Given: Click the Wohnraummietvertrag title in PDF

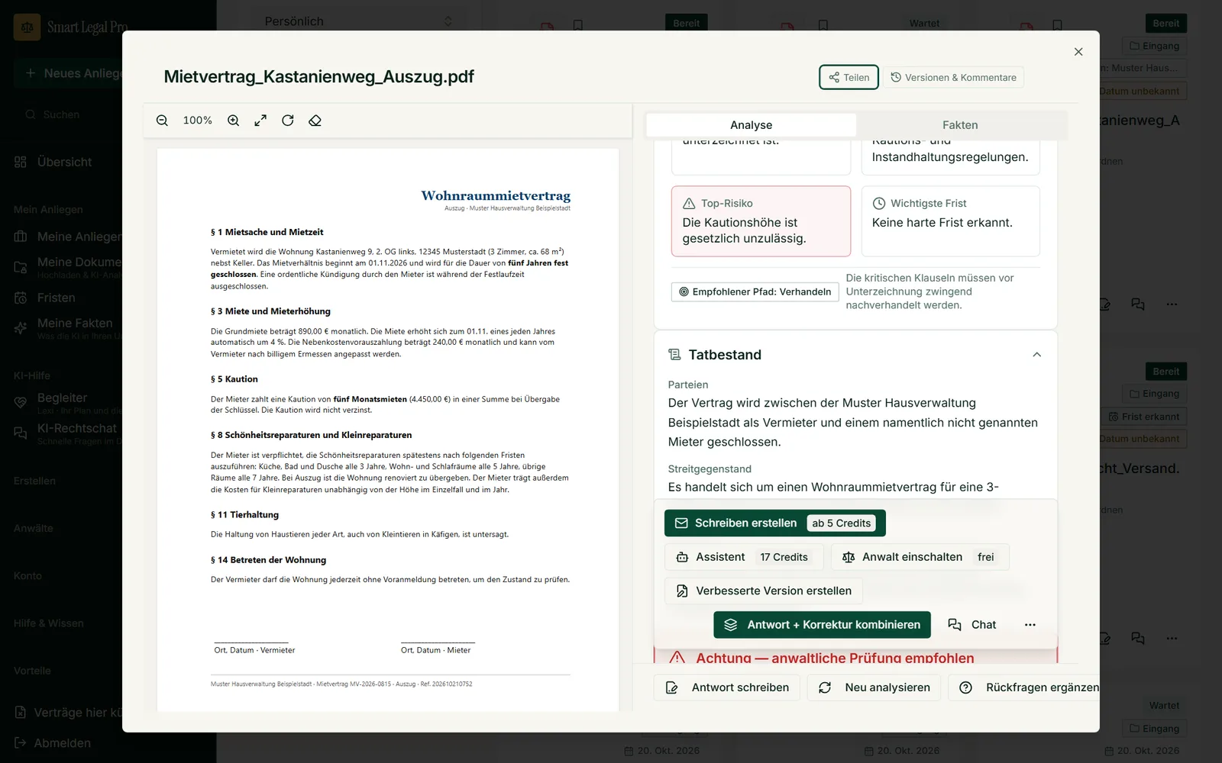Looking at the screenshot, I should point(496,196).
